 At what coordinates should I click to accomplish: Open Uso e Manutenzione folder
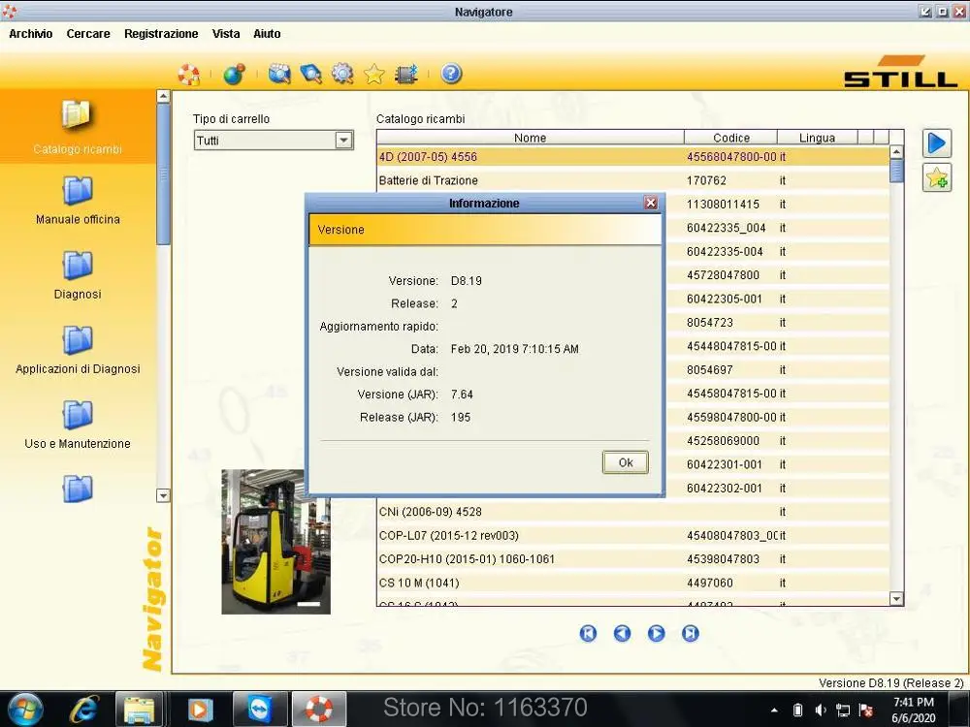(x=78, y=425)
